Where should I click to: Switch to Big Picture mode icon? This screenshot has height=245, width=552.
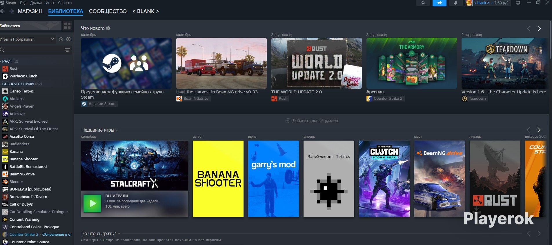pyautogui.click(x=518, y=3)
